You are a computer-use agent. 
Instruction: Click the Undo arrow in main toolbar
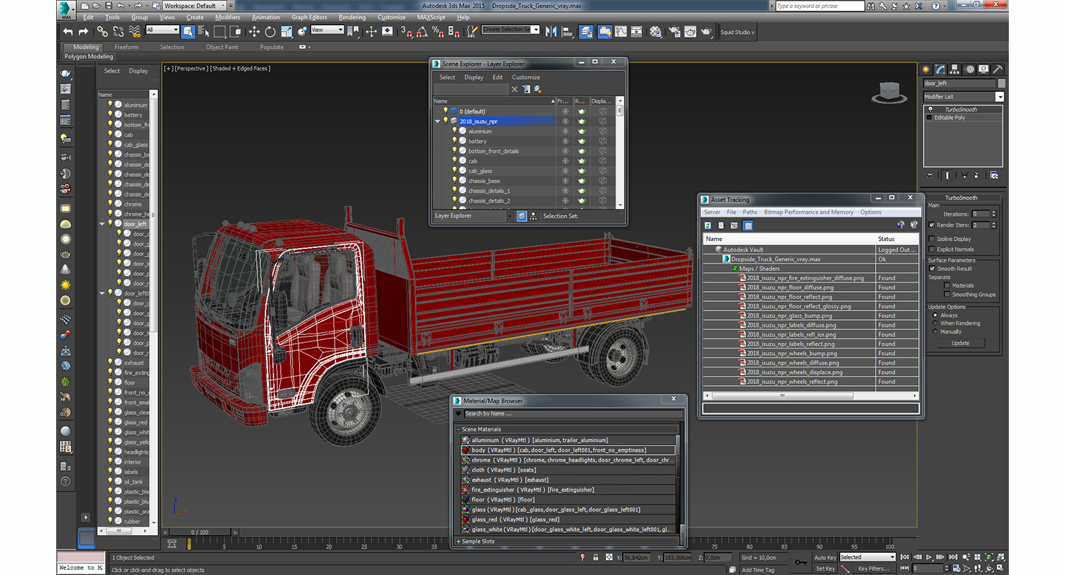68,32
